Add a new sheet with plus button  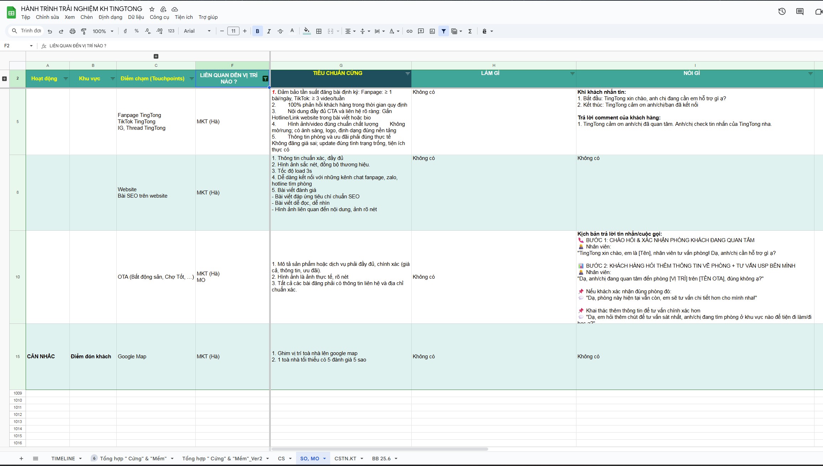[21, 459]
